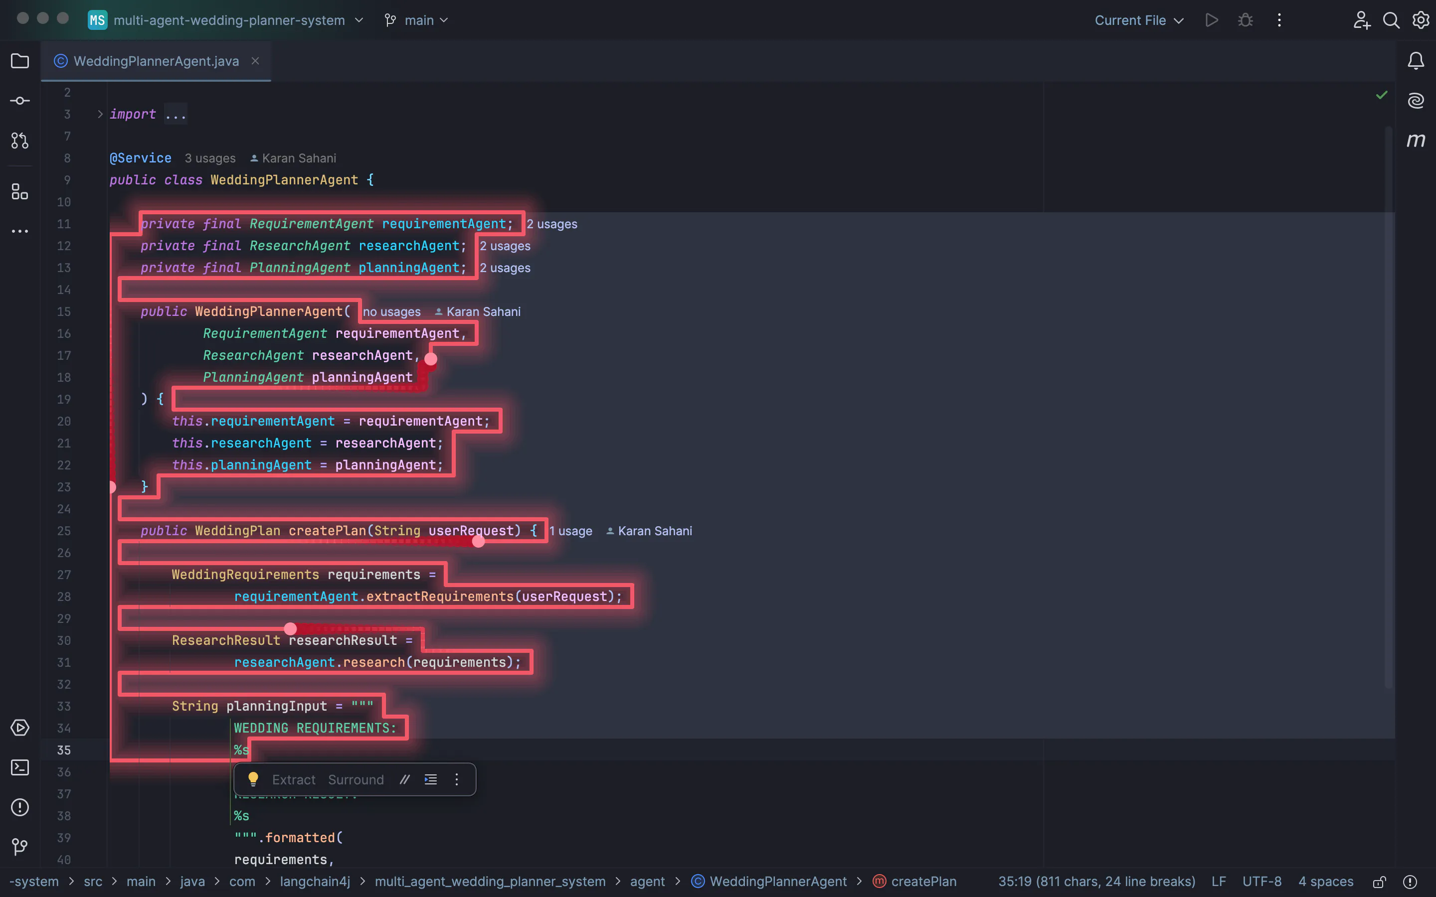The height and width of the screenshot is (897, 1436).
Task: Open the Maven tool window
Action: 1416,140
